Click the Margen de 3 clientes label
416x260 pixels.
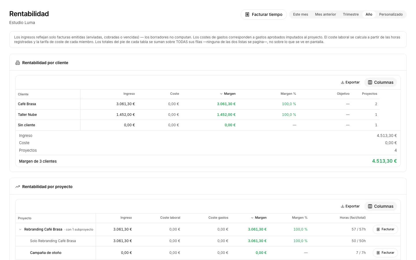[38, 161]
